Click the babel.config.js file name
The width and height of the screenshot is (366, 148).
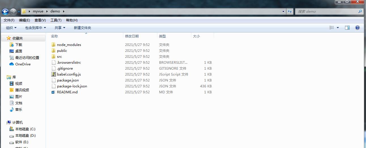point(69,74)
